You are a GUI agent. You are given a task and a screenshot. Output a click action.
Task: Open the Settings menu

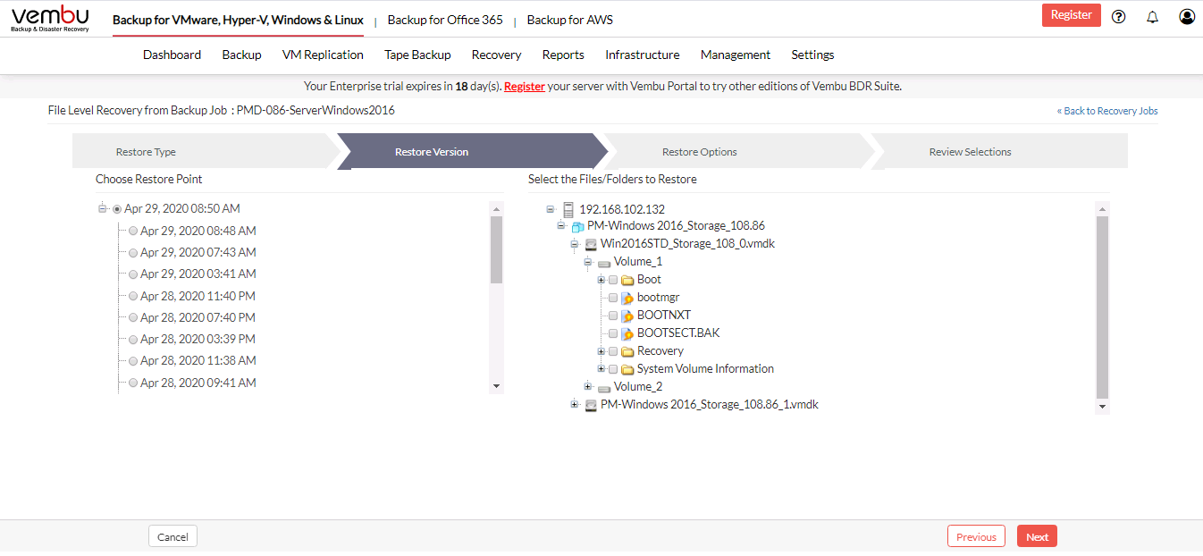pos(812,55)
